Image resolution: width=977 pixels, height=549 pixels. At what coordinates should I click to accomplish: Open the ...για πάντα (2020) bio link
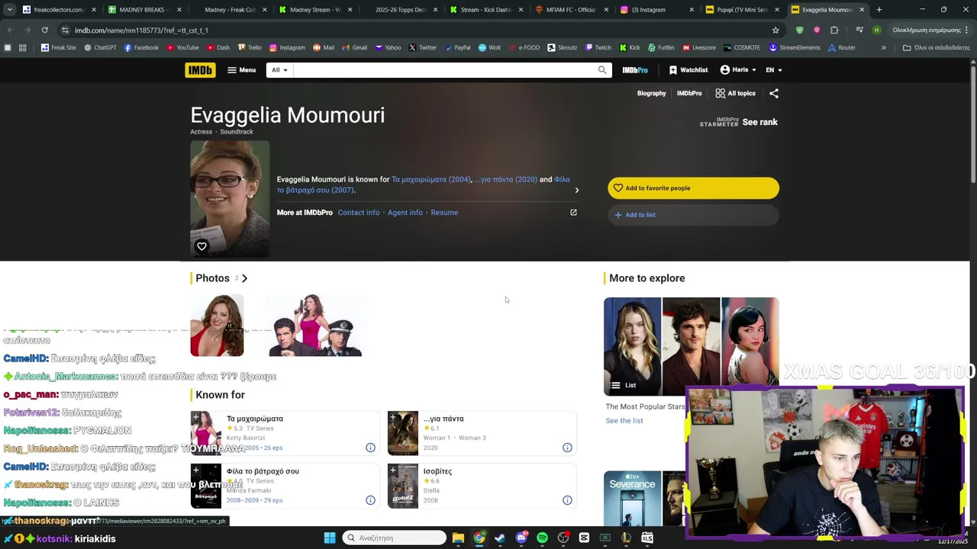(x=506, y=179)
